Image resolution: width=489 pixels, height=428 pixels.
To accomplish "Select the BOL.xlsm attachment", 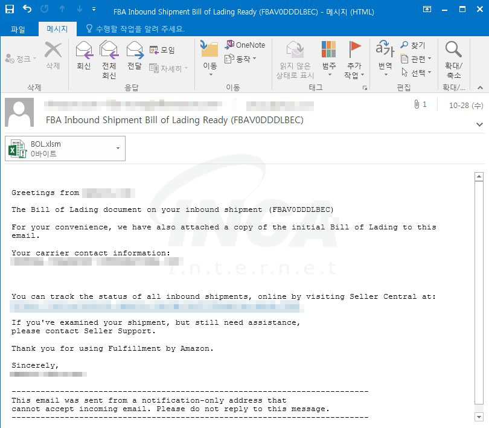I will [x=65, y=149].
